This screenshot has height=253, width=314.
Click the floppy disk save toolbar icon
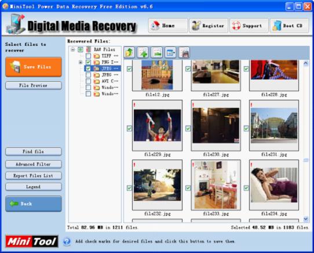[x=184, y=53]
